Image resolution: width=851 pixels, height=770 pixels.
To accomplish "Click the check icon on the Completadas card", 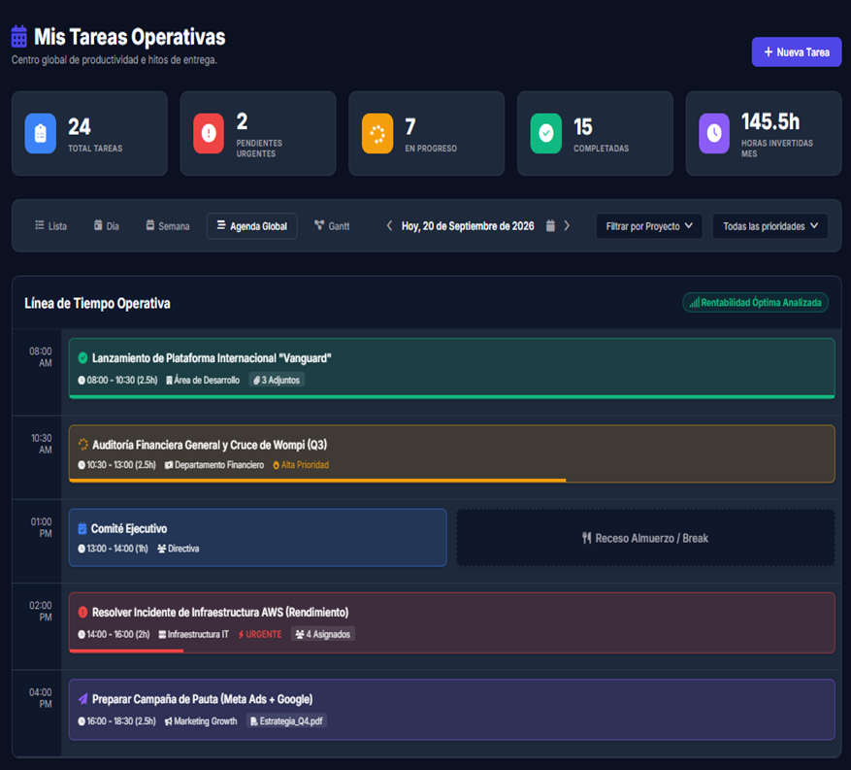I will point(544,133).
